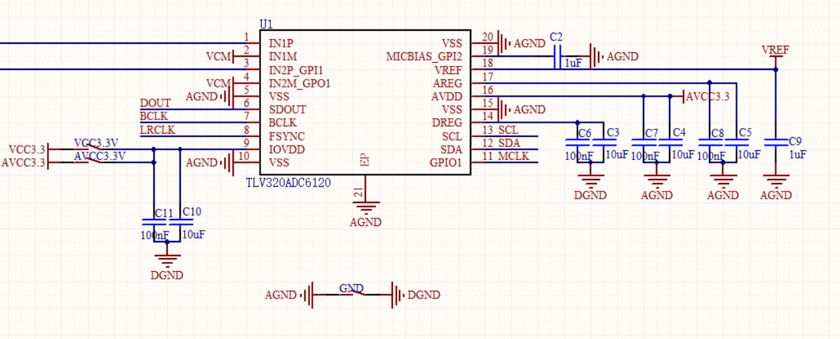Select the U1 designator text

[x=266, y=24]
